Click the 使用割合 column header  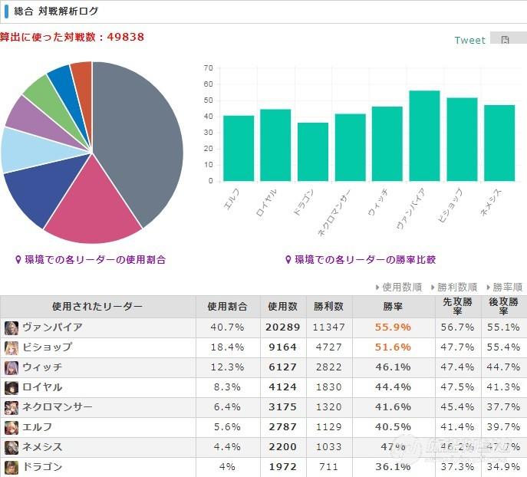point(228,306)
